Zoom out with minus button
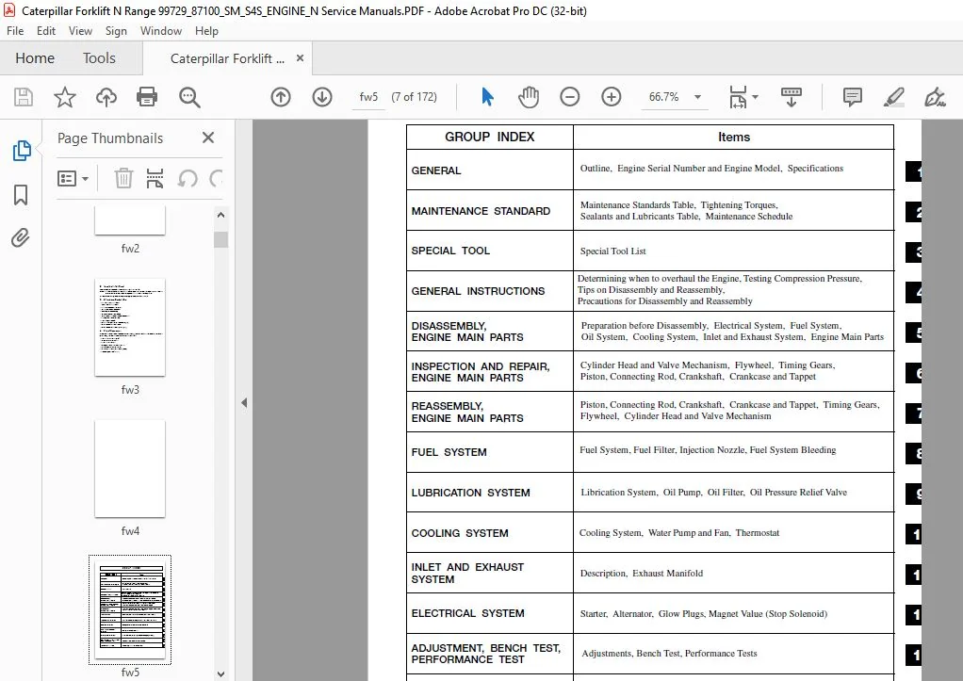963x681 pixels. [x=569, y=97]
